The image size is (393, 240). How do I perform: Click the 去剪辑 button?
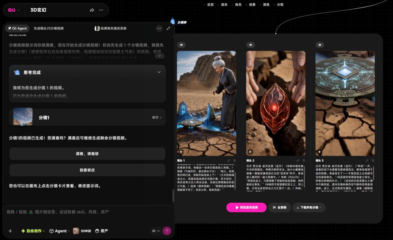click(280, 207)
